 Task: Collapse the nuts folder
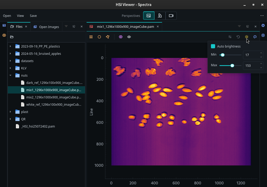pos(10,75)
